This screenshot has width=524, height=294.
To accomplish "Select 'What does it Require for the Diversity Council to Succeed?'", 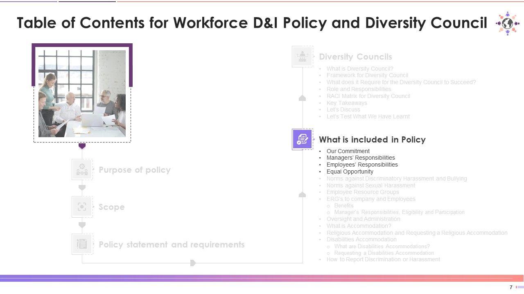I will pyautogui.click(x=401, y=82).
